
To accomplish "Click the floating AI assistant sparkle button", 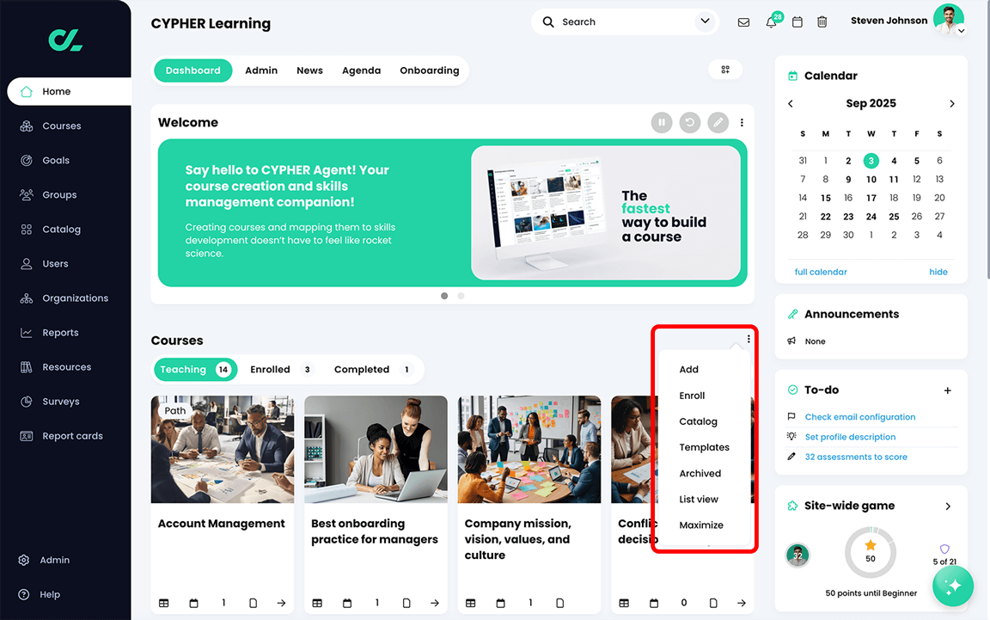I will point(952,586).
